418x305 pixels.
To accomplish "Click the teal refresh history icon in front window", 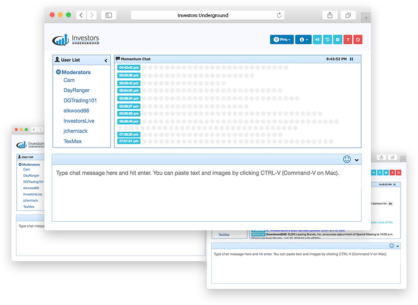I will (327, 39).
